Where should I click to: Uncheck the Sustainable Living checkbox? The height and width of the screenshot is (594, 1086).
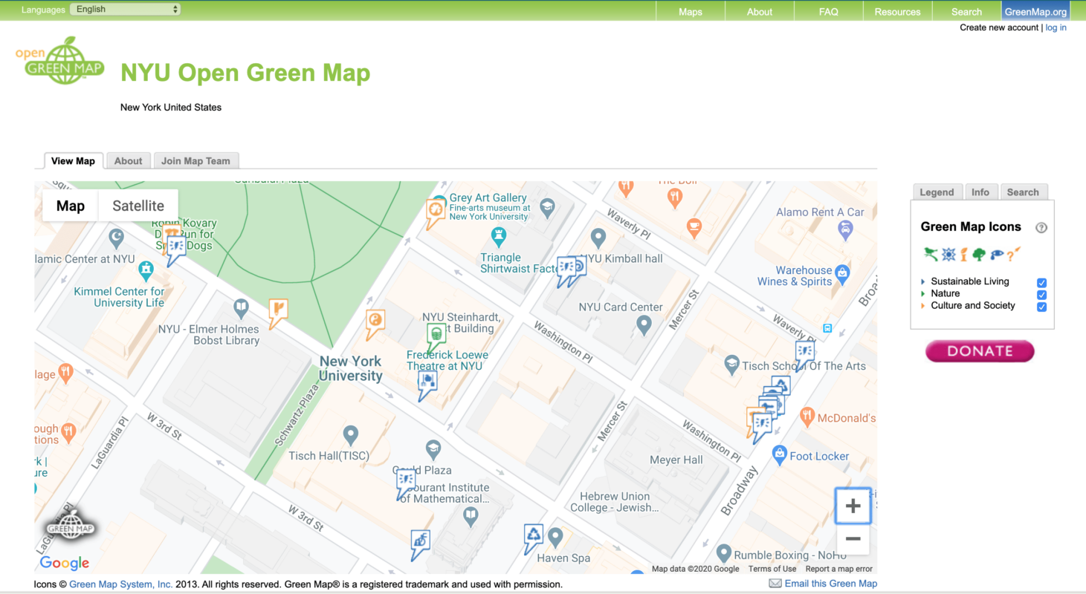click(1041, 283)
